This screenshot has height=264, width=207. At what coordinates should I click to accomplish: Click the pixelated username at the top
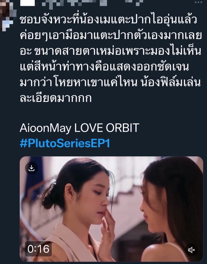(92, 3)
